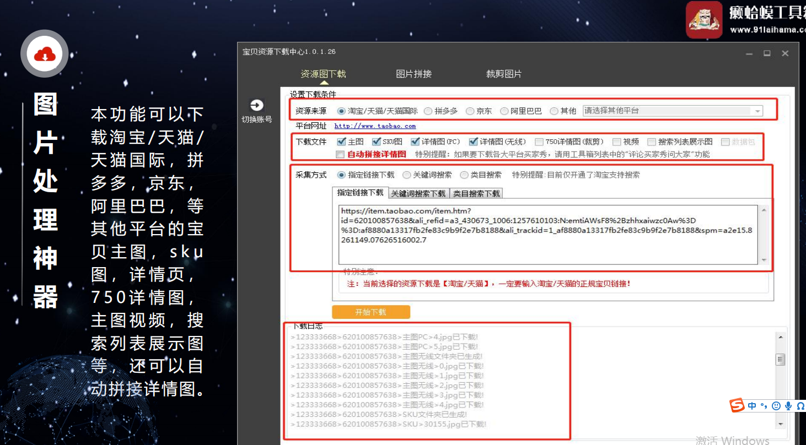Image resolution: width=806 pixels, height=445 pixels.
Task: Check the 自动拼接详情图 checkbox
Action: pos(340,154)
